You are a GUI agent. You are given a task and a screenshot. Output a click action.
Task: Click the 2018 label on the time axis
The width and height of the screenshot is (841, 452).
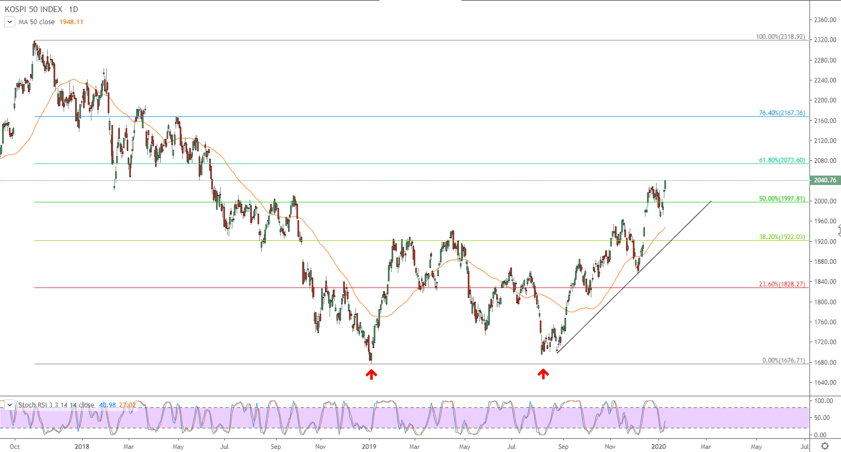click(x=82, y=447)
